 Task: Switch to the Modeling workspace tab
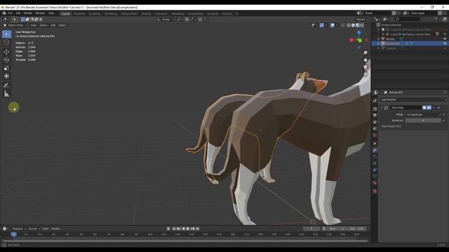click(79, 14)
